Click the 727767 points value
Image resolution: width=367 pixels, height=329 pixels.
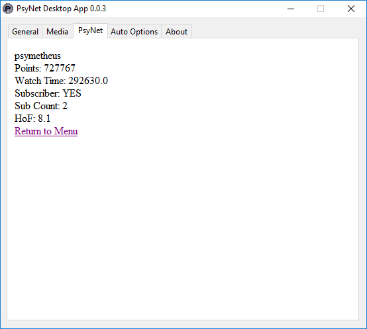click(x=60, y=68)
